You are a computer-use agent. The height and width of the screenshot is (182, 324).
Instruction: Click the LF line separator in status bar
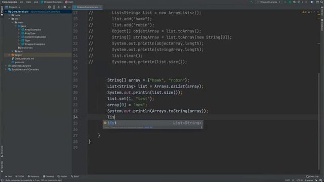(x=293, y=180)
